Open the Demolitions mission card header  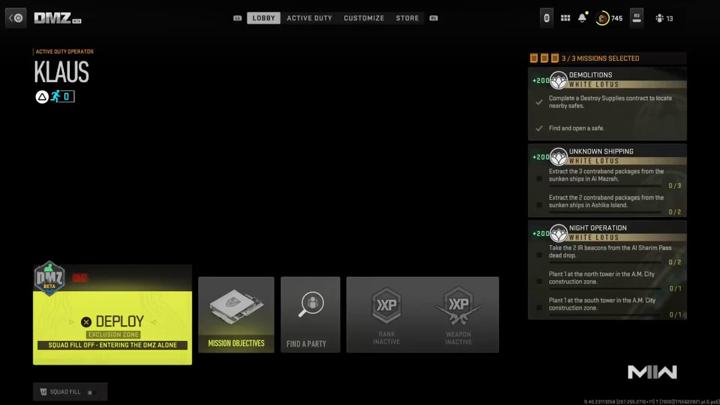pyautogui.click(x=607, y=79)
